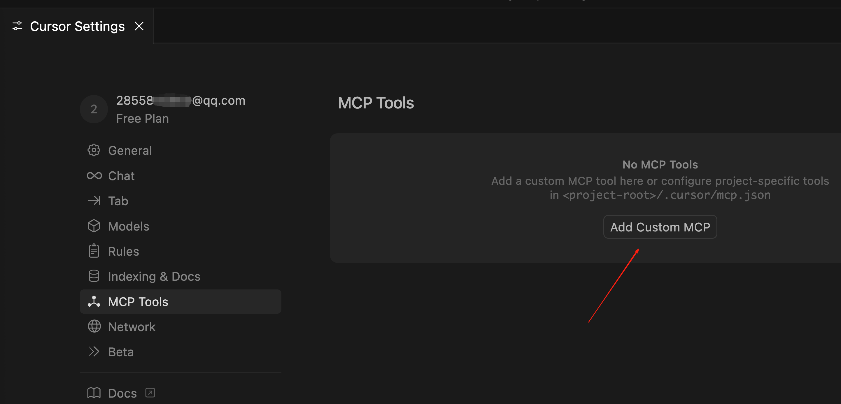
Task: Click the General gear icon
Action: coord(94,150)
